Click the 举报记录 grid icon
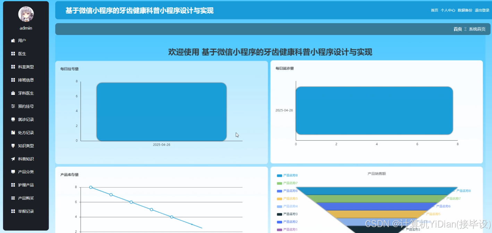492x233 pixels. [13, 211]
